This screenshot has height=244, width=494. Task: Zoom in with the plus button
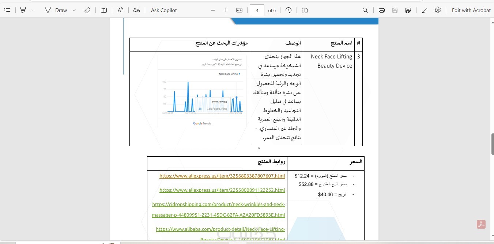pos(226,10)
